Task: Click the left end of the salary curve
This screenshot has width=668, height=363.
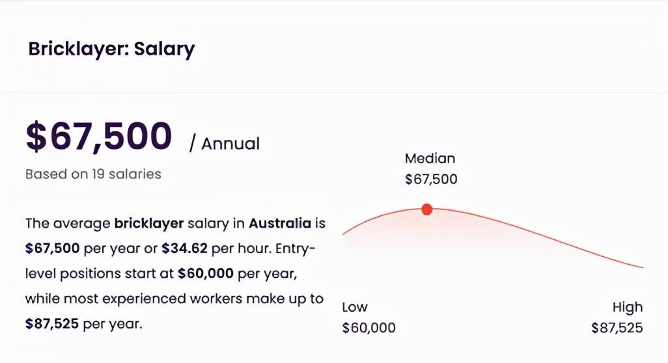Action: pos(344,232)
